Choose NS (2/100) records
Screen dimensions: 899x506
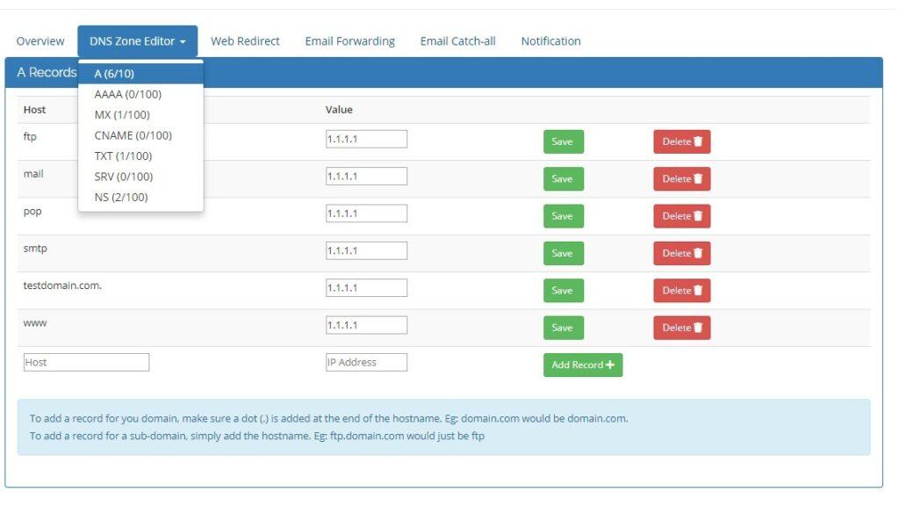pos(140,198)
